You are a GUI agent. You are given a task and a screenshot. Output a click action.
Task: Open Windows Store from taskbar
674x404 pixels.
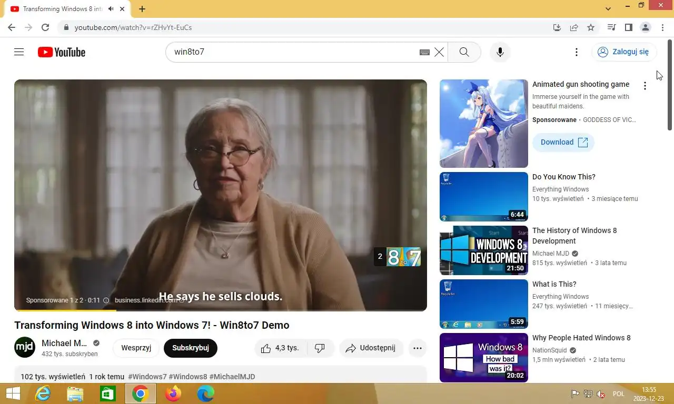(108, 393)
